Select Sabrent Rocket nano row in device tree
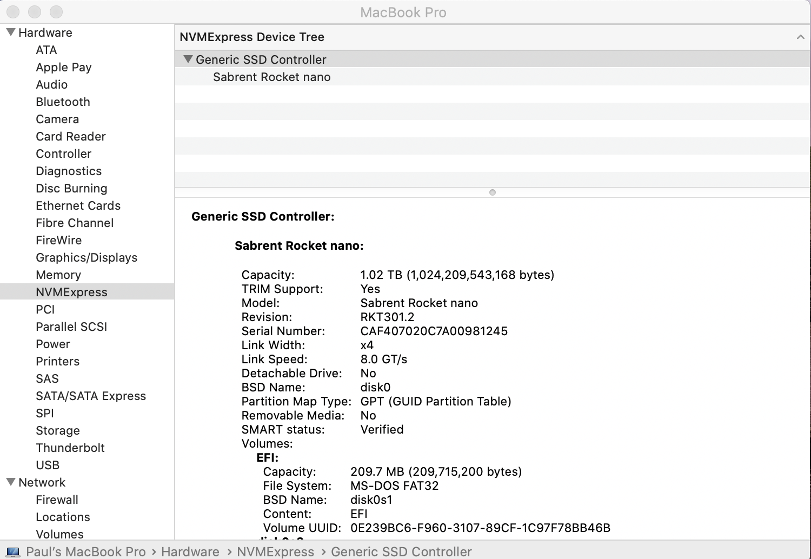 coord(493,77)
